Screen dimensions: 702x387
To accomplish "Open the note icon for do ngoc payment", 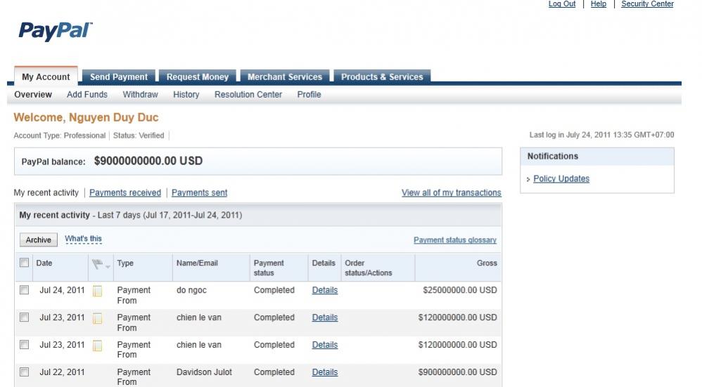I will coord(97,291).
